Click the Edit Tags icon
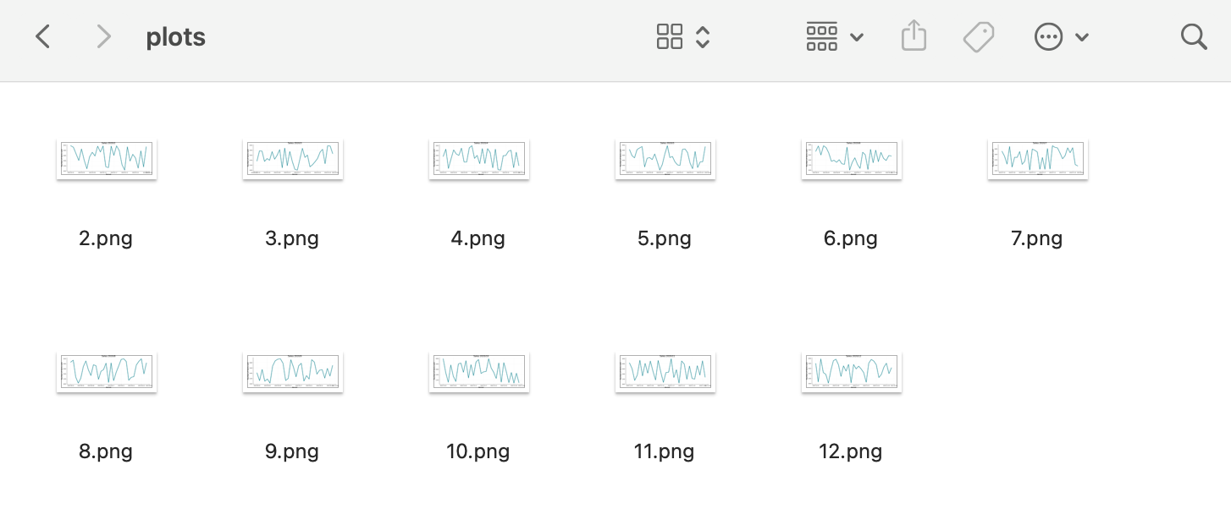Image resolution: width=1231 pixels, height=514 pixels. pos(979,37)
